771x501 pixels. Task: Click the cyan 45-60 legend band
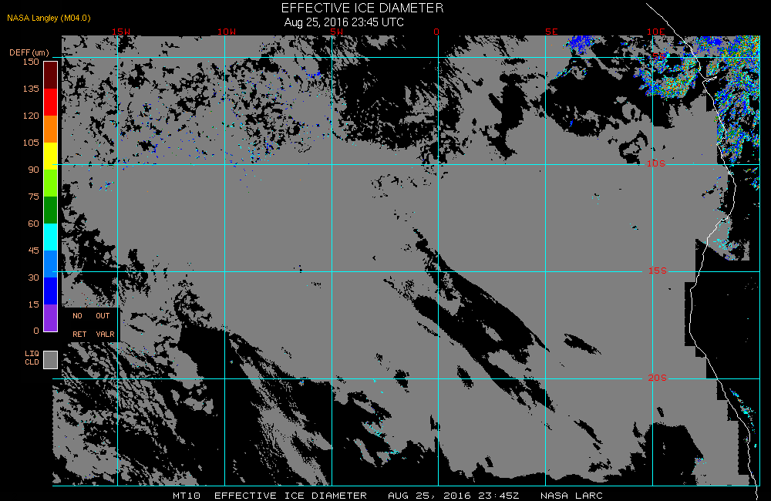(x=51, y=237)
